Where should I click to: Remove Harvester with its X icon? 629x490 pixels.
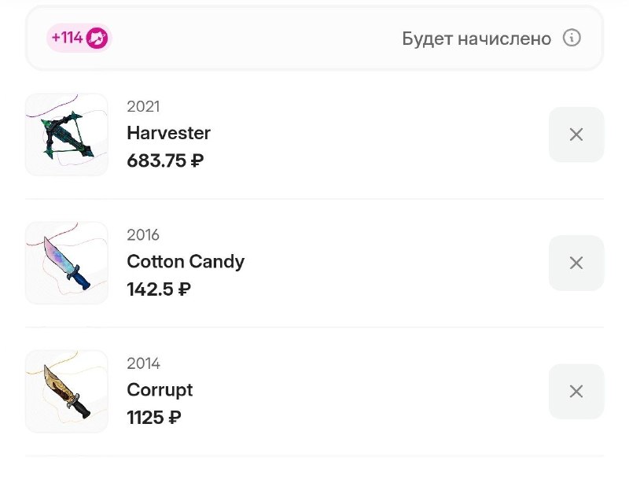coord(576,134)
